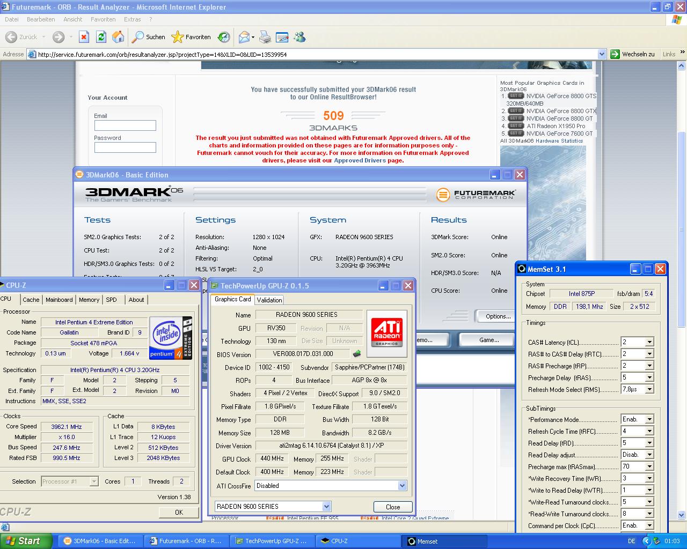Click the Home icon in IE toolbar
The image size is (687, 549).
[118, 37]
